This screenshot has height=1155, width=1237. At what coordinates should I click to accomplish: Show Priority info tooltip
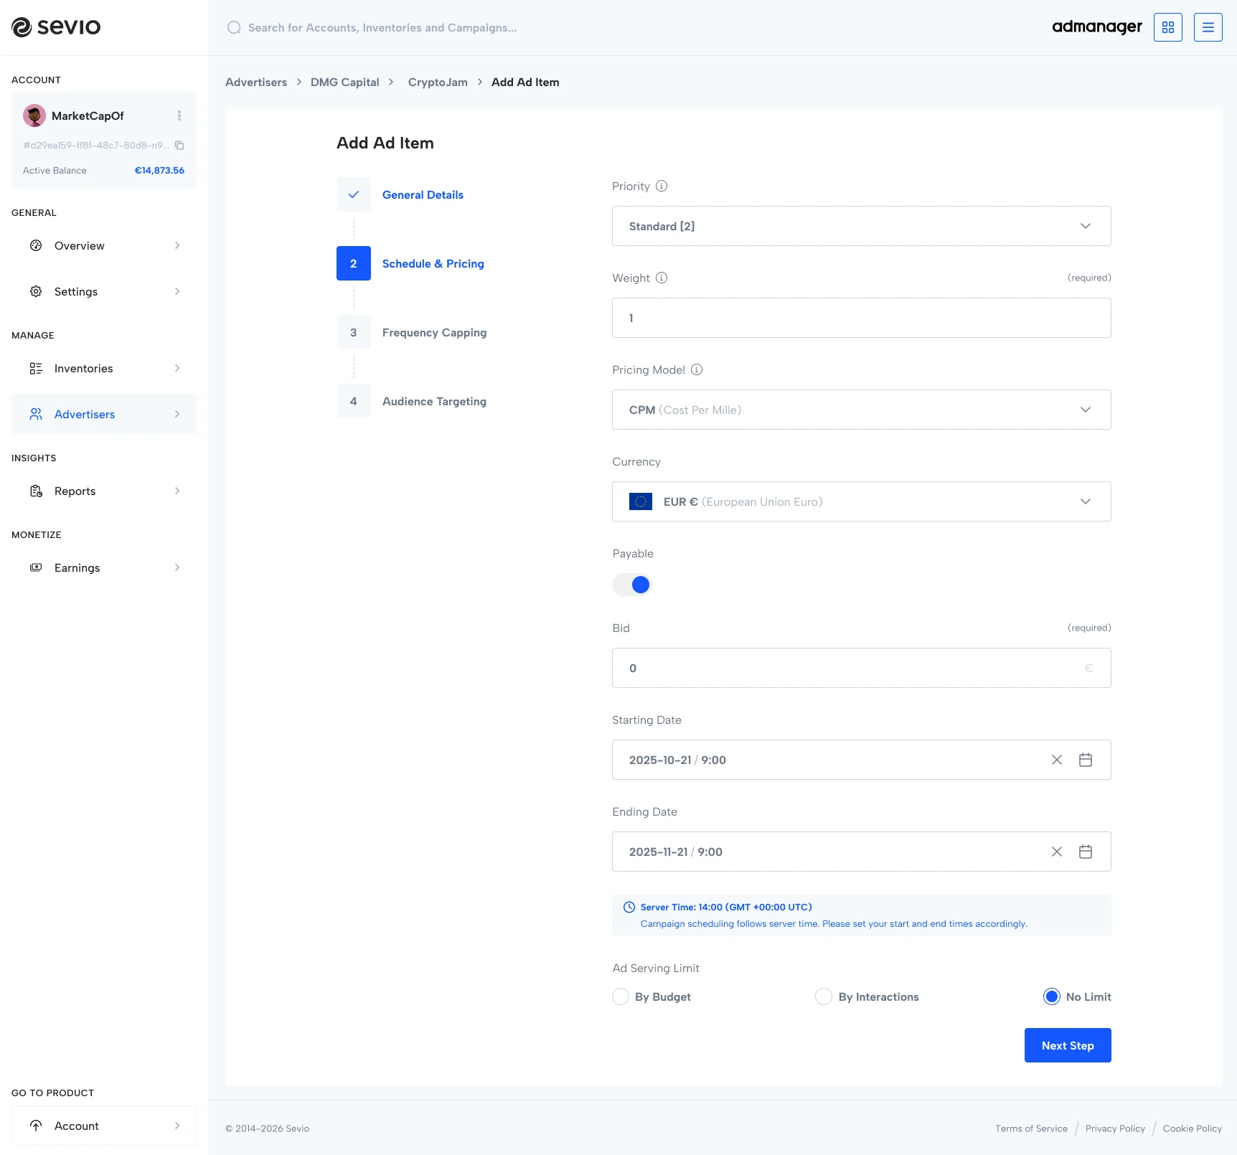(x=662, y=186)
